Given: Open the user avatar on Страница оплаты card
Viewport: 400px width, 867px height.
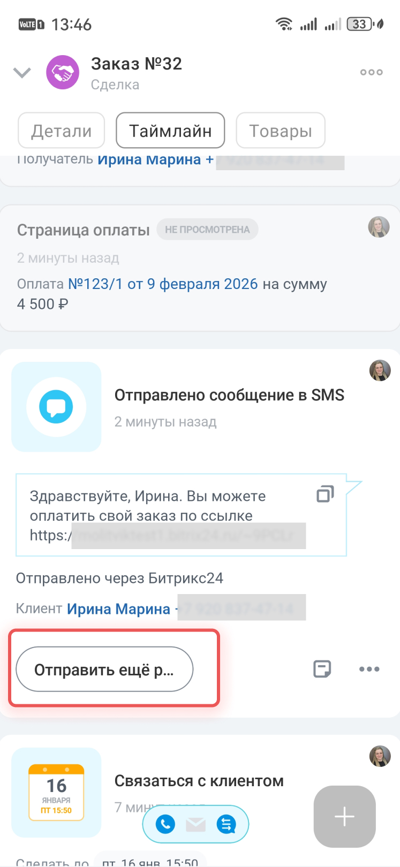Looking at the screenshot, I should click(x=379, y=227).
